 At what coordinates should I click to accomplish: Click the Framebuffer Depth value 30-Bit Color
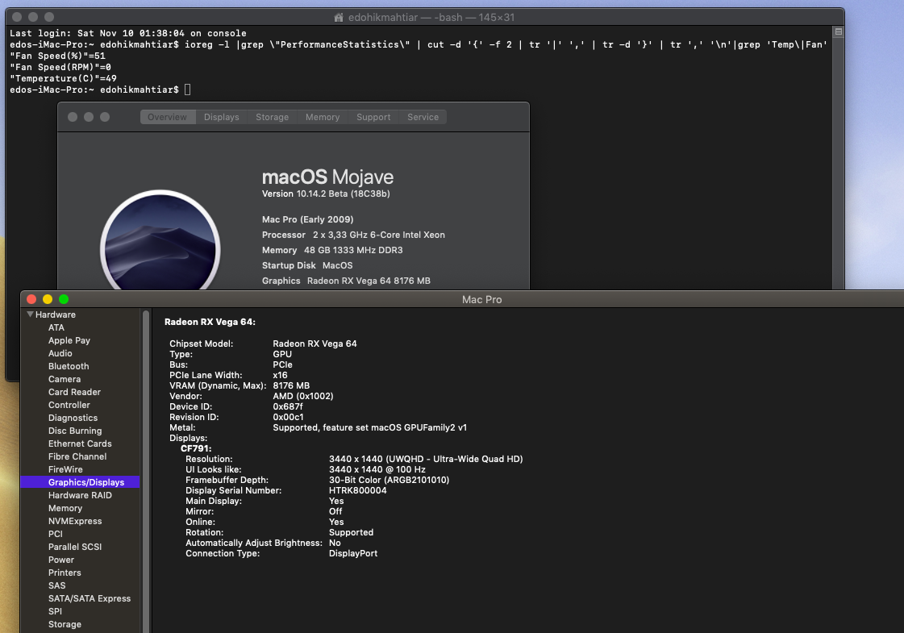tap(389, 480)
